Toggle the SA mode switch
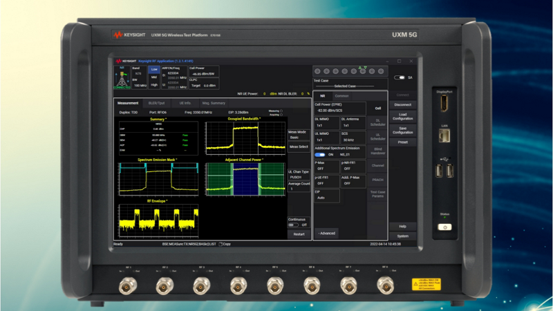 (400, 77)
